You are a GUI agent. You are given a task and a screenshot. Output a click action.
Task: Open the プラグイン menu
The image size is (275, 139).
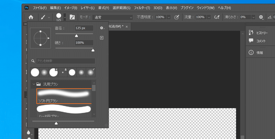click(x=187, y=8)
